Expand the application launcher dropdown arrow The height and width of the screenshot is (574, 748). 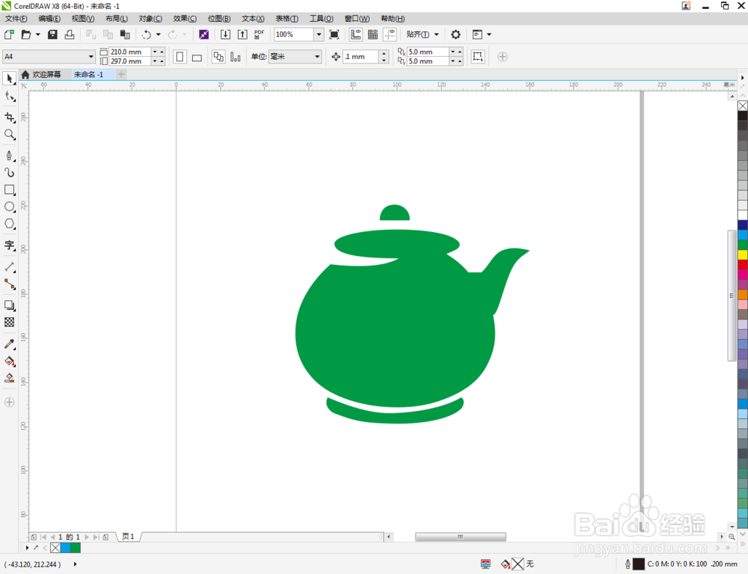pos(489,34)
